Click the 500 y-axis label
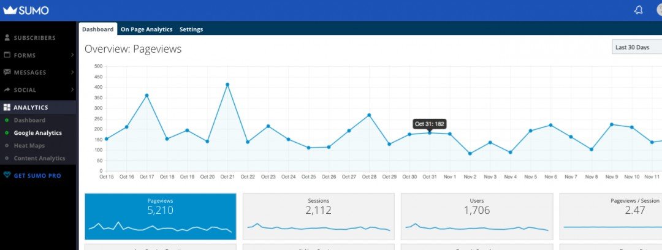This screenshot has height=250, width=662. point(98,66)
